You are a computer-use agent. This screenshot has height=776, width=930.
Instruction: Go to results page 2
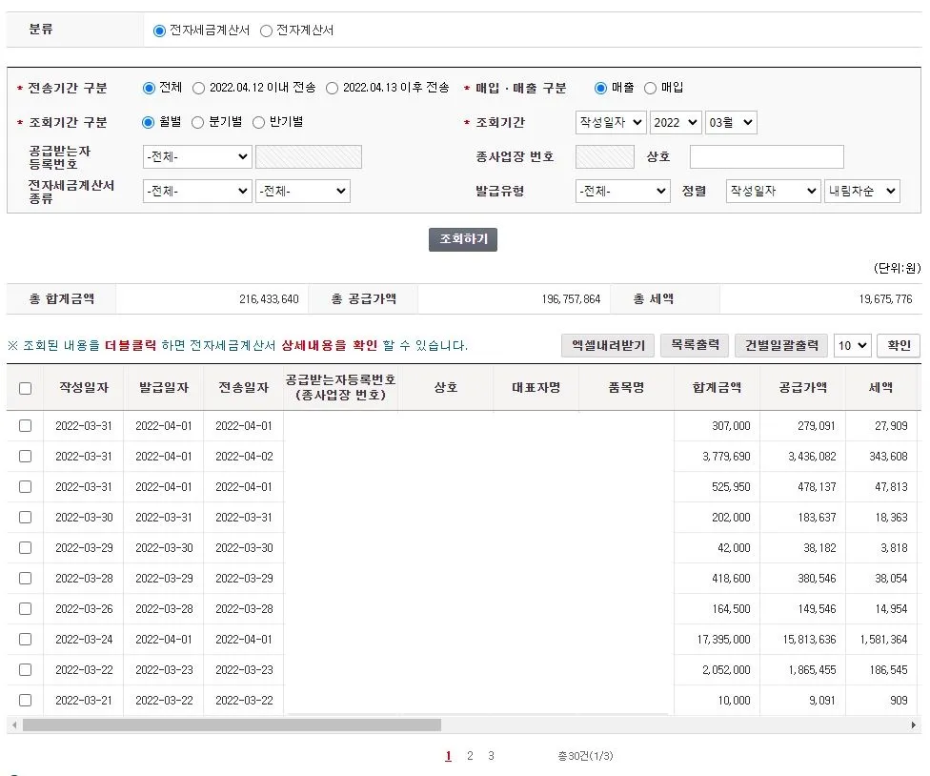[x=470, y=755]
